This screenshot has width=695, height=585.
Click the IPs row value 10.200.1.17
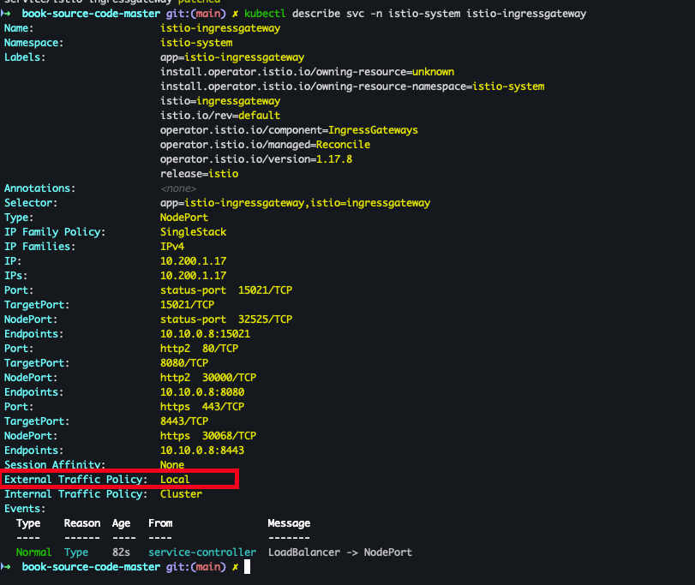(194, 276)
